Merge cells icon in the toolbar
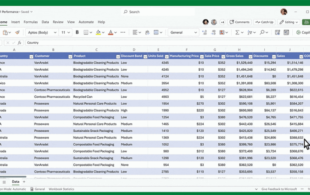Viewport: 310px width, 195px height. (x=156, y=32)
